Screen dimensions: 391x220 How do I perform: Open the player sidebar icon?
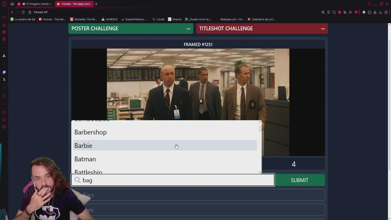(x=4, y=96)
